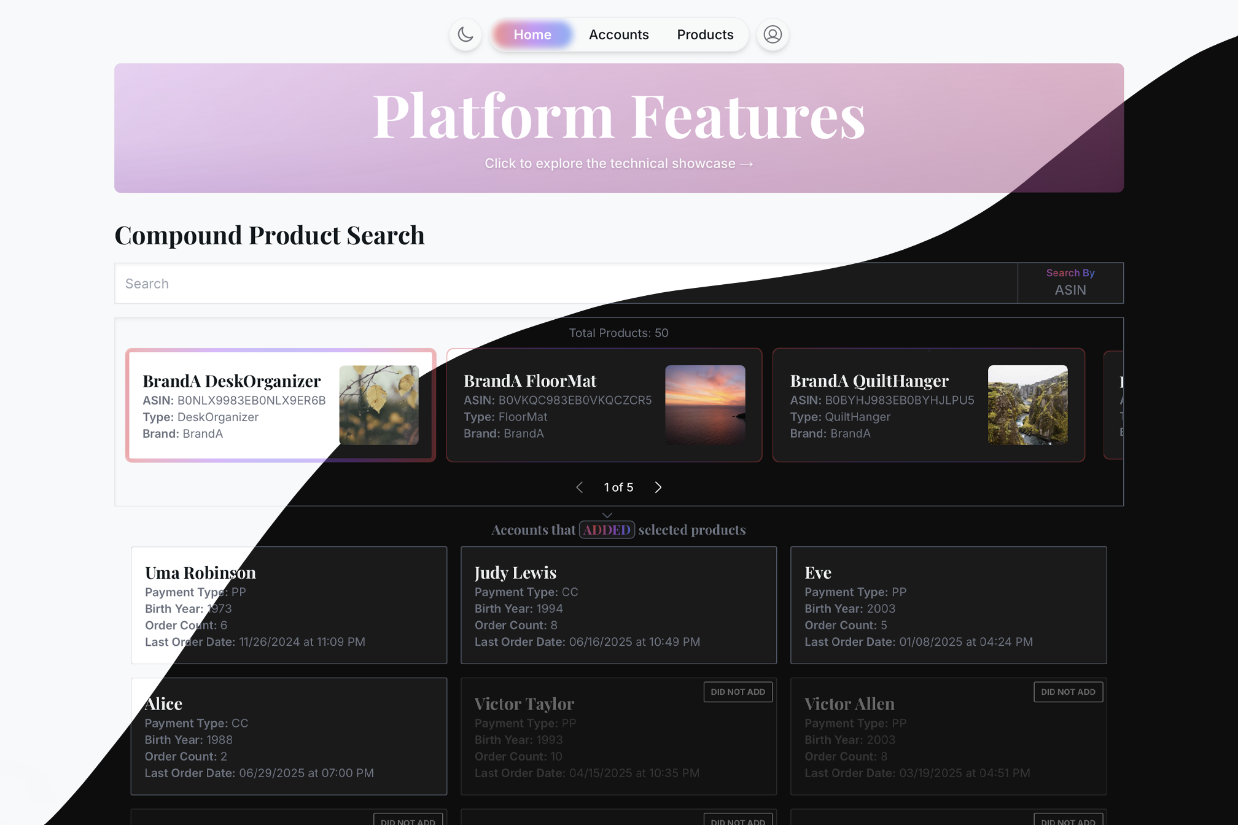
Task: Open the user profile icon
Action: [773, 34]
